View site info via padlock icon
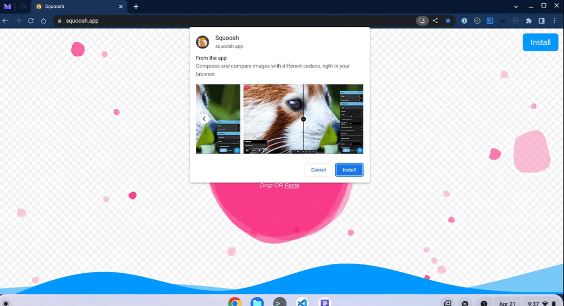This screenshot has height=306, width=564. tap(60, 21)
